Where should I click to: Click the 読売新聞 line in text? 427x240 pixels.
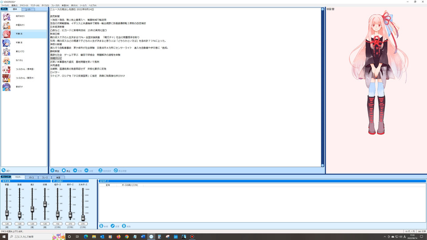55,16
